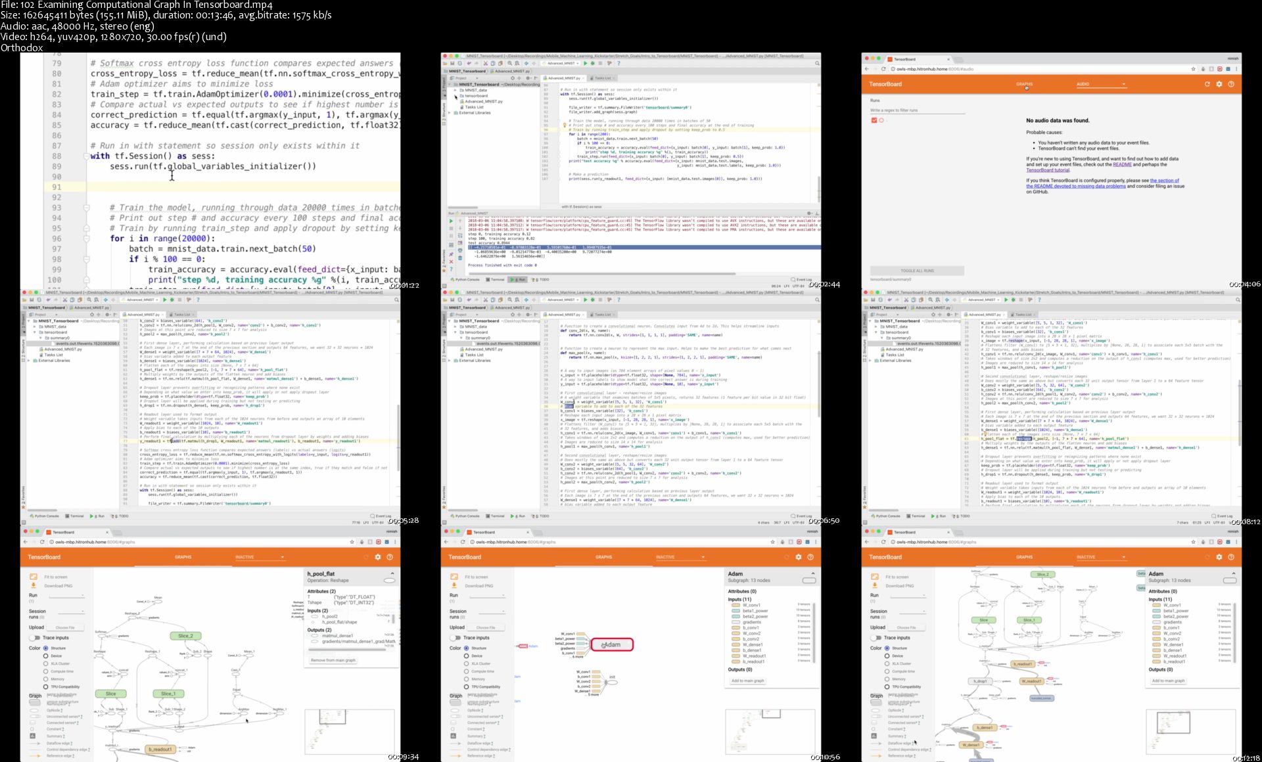The height and width of the screenshot is (762, 1262).
Task: Click Download PNG icon in 00:12:18 frame
Action: [875, 585]
